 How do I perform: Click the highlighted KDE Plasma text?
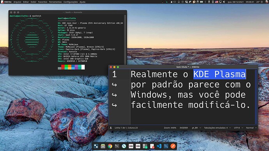[x=219, y=74]
